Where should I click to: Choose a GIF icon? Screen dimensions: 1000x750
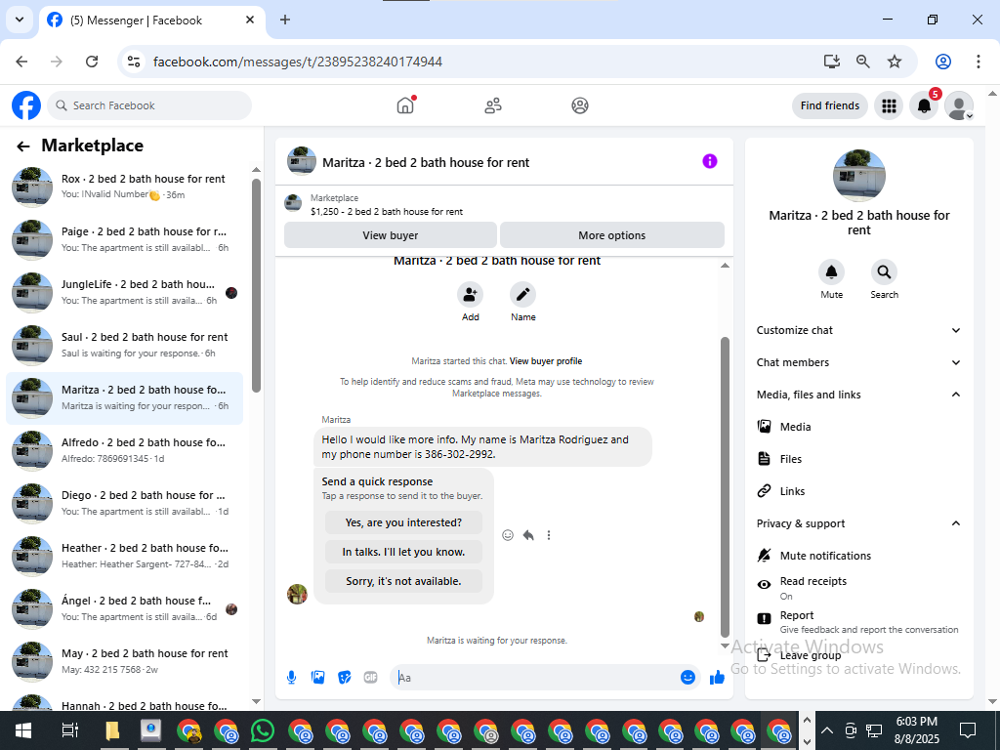370,678
